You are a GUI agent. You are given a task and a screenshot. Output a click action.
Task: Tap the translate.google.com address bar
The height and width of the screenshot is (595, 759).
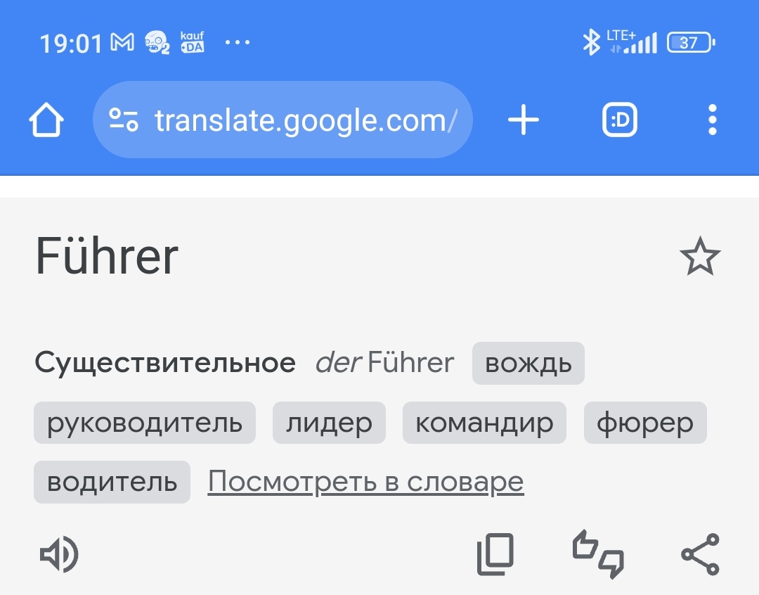point(306,121)
